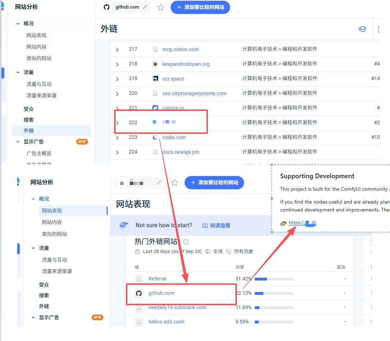The width and height of the screenshot is (390, 341).
Task: Click the book icon beside 阅读指南
Action: click(205, 225)
